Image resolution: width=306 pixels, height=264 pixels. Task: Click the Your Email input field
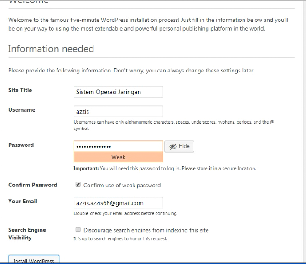click(119, 203)
